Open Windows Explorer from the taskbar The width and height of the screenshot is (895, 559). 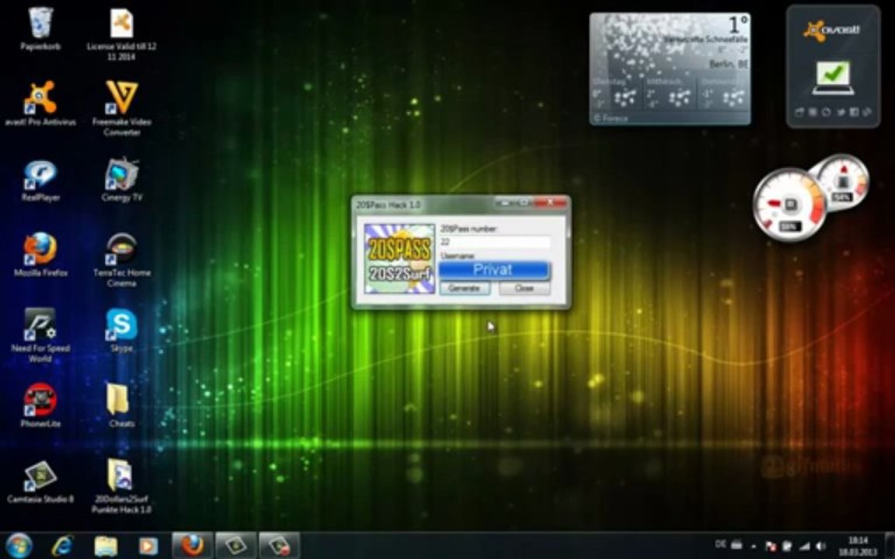click(x=106, y=546)
